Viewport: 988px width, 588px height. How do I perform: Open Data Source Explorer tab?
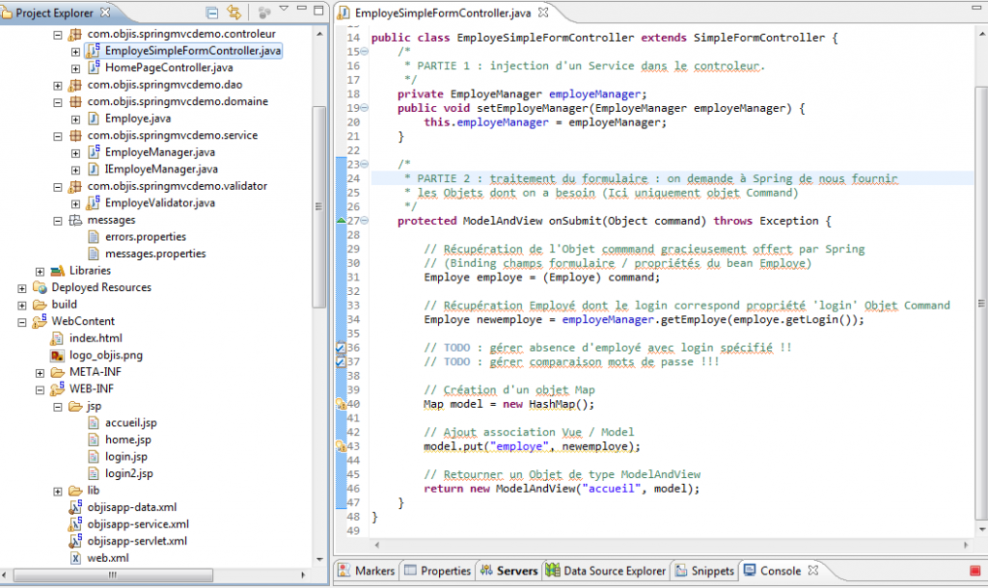coord(606,571)
